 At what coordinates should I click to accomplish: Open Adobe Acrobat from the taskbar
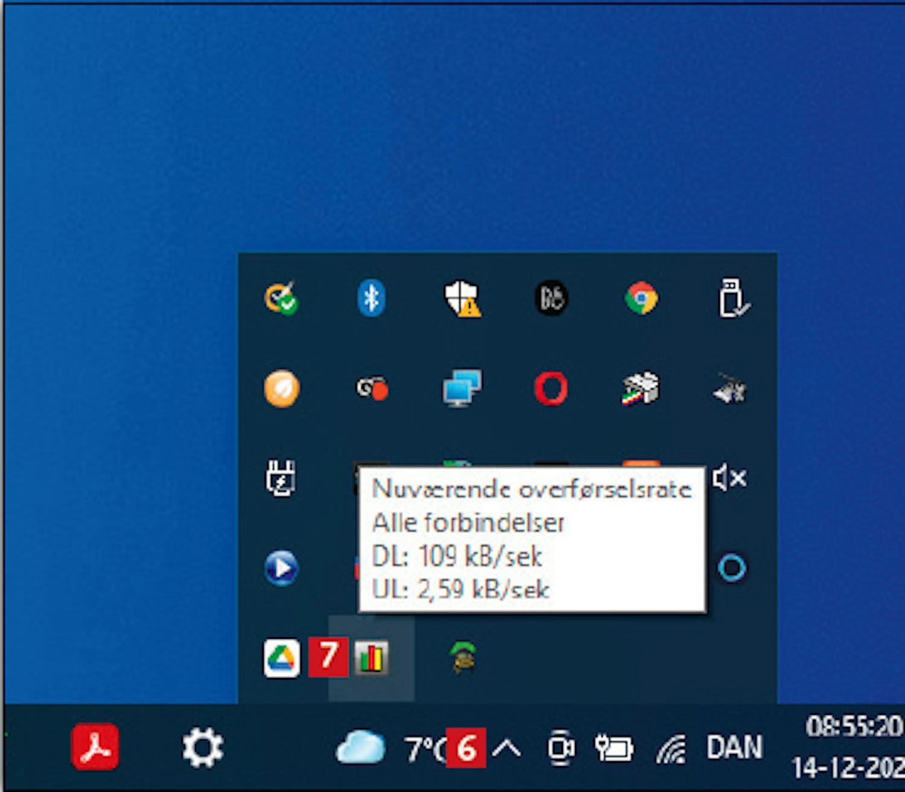95,747
